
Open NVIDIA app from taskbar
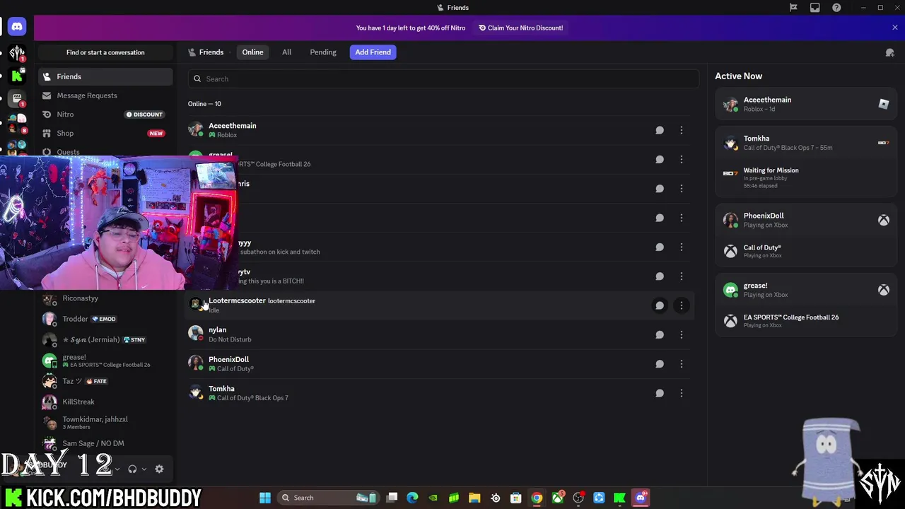pos(433,498)
